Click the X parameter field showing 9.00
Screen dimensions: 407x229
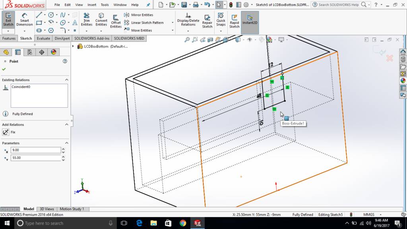click(x=36, y=150)
